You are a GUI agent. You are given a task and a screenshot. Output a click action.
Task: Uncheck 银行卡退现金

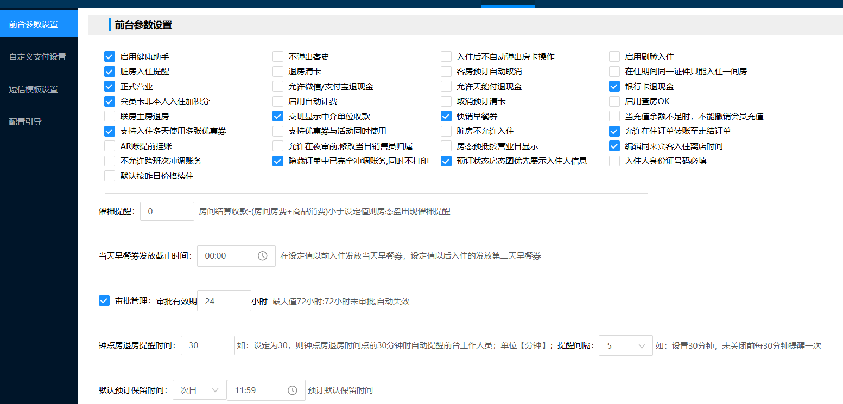[x=614, y=86]
